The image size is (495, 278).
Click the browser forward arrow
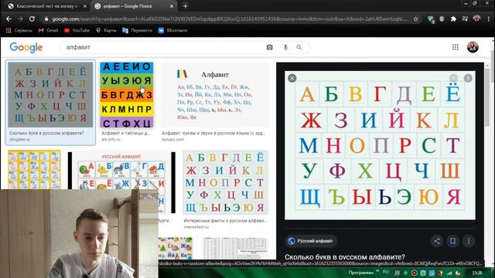tap(20, 19)
